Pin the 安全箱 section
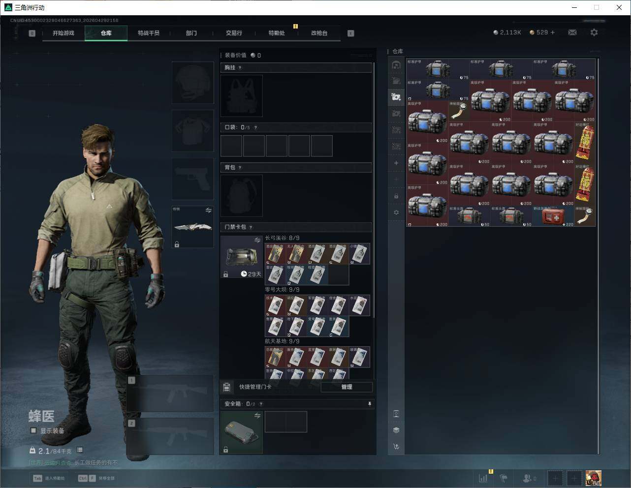The width and height of the screenshot is (631, 488). coord(370,404)
